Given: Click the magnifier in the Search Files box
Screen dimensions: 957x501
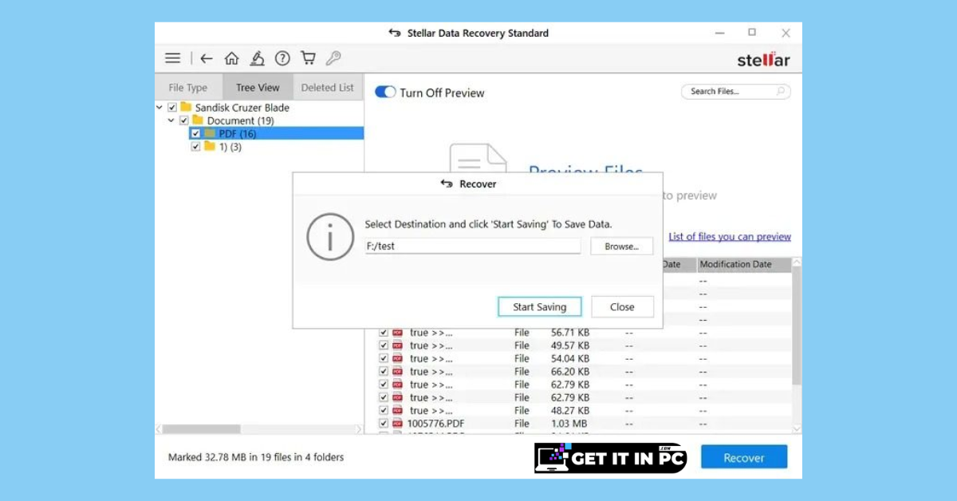Looking at the screenshot, I should [782, 92].
